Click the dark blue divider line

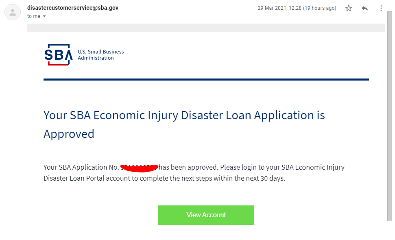pyautogui.click(x=206, y=79)
